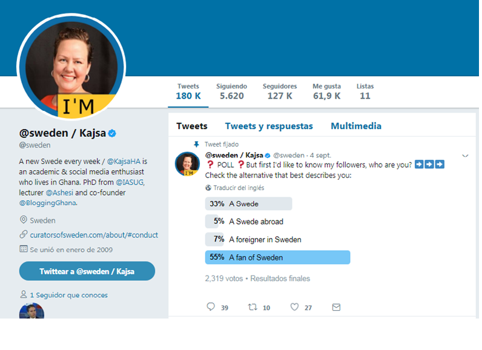Click the verified badge next to Kajsa
The height and width of the screenshot is (350, 482).
click(112, 133)
